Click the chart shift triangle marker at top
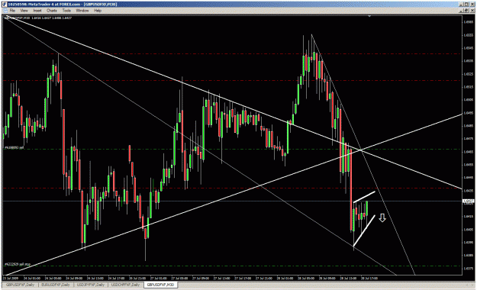The height and width of the screenshot is (290, 477). (x=369, y=16)
